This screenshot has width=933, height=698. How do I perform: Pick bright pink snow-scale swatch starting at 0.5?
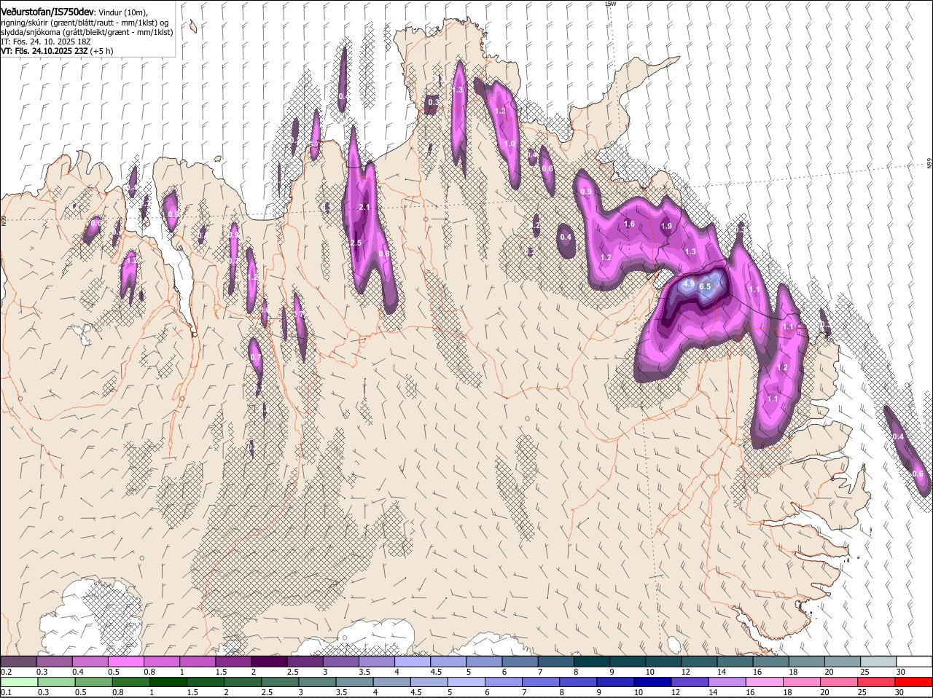127,662
